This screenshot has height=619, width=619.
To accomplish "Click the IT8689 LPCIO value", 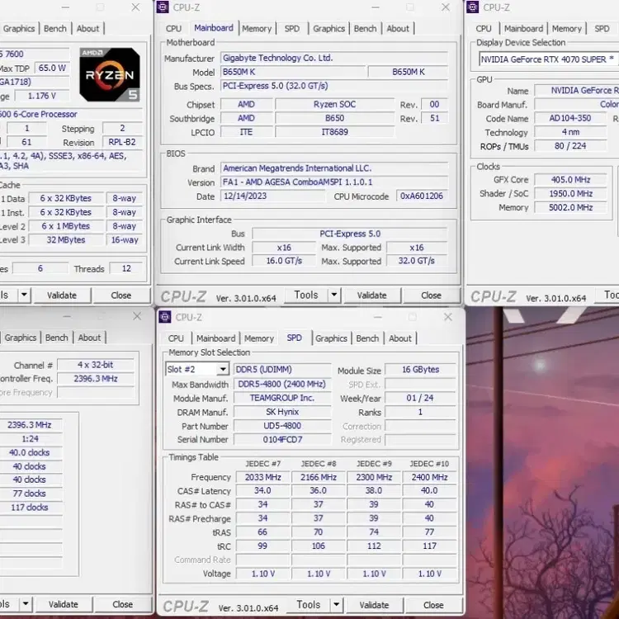I will pyautogui.click(x=334, y=132).
